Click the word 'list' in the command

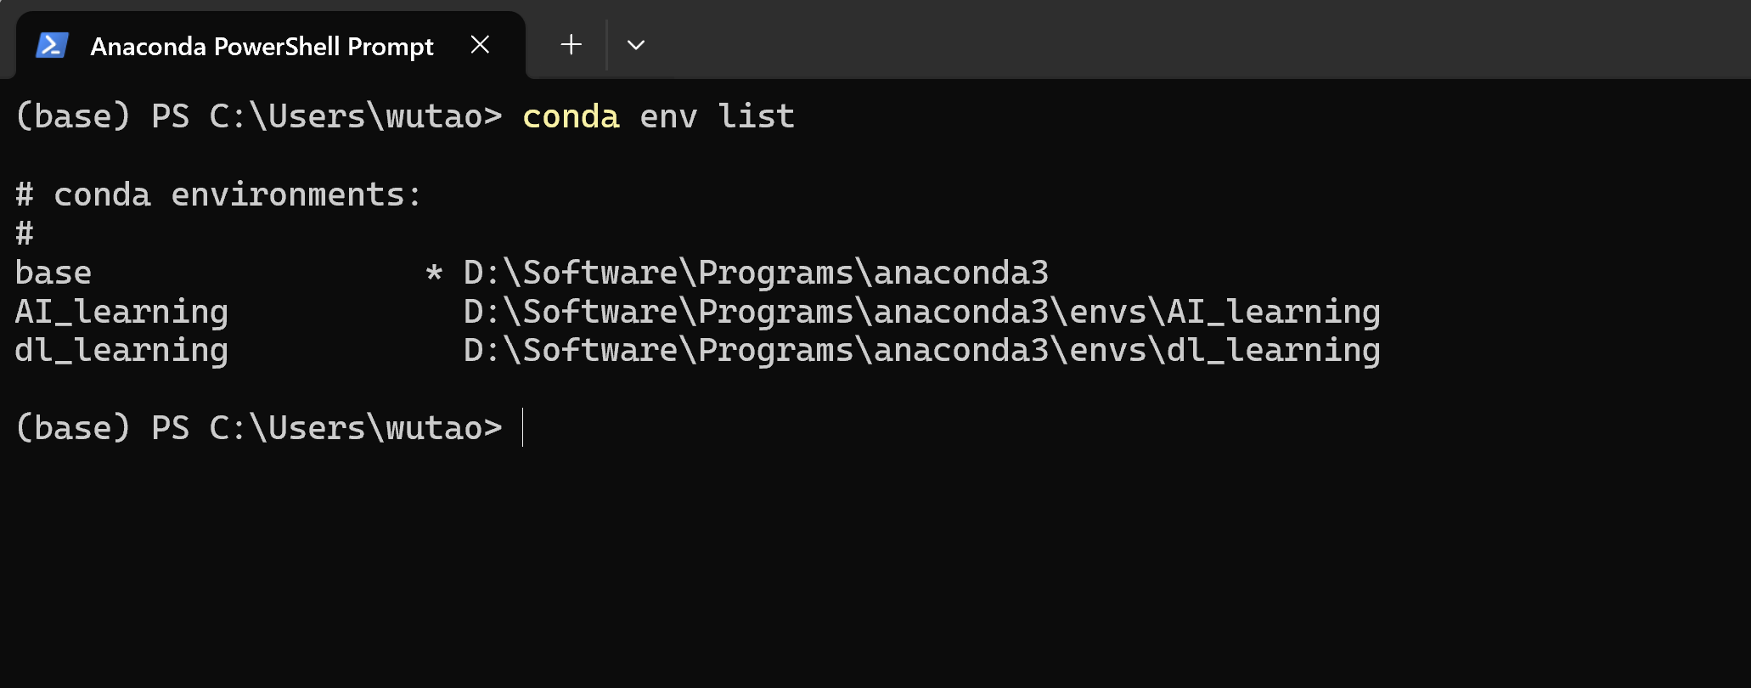coord(756,117)
